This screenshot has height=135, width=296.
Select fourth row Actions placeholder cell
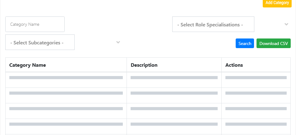click(256, 127)
